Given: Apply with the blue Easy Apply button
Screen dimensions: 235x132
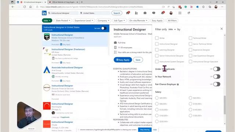Looking at the screenshot, I should tap(123, 60).
